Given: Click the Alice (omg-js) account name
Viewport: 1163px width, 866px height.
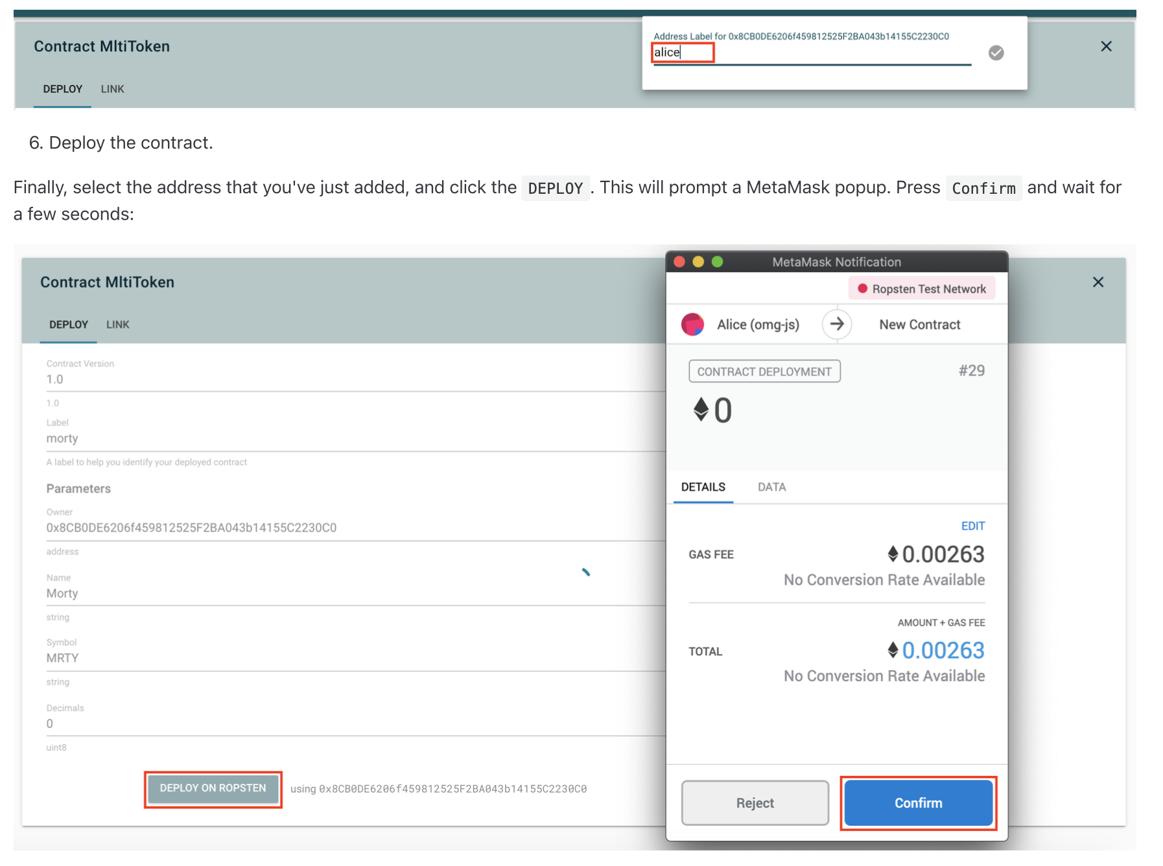Looking at the screenshot, I should point(758,325).
